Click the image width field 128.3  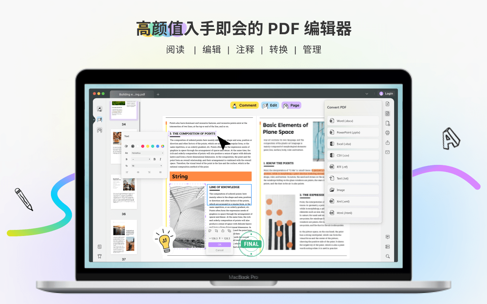coord(213,238)
